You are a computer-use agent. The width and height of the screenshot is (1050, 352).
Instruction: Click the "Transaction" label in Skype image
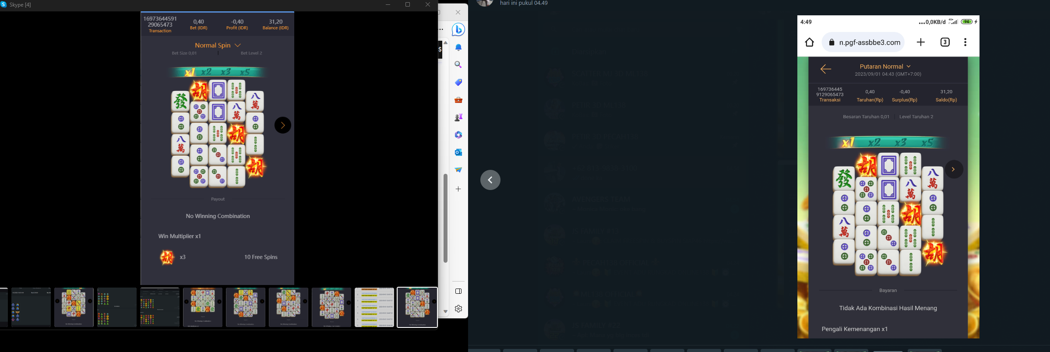coord(160,31)
